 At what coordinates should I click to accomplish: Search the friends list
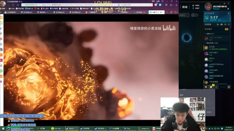(229, 24)
